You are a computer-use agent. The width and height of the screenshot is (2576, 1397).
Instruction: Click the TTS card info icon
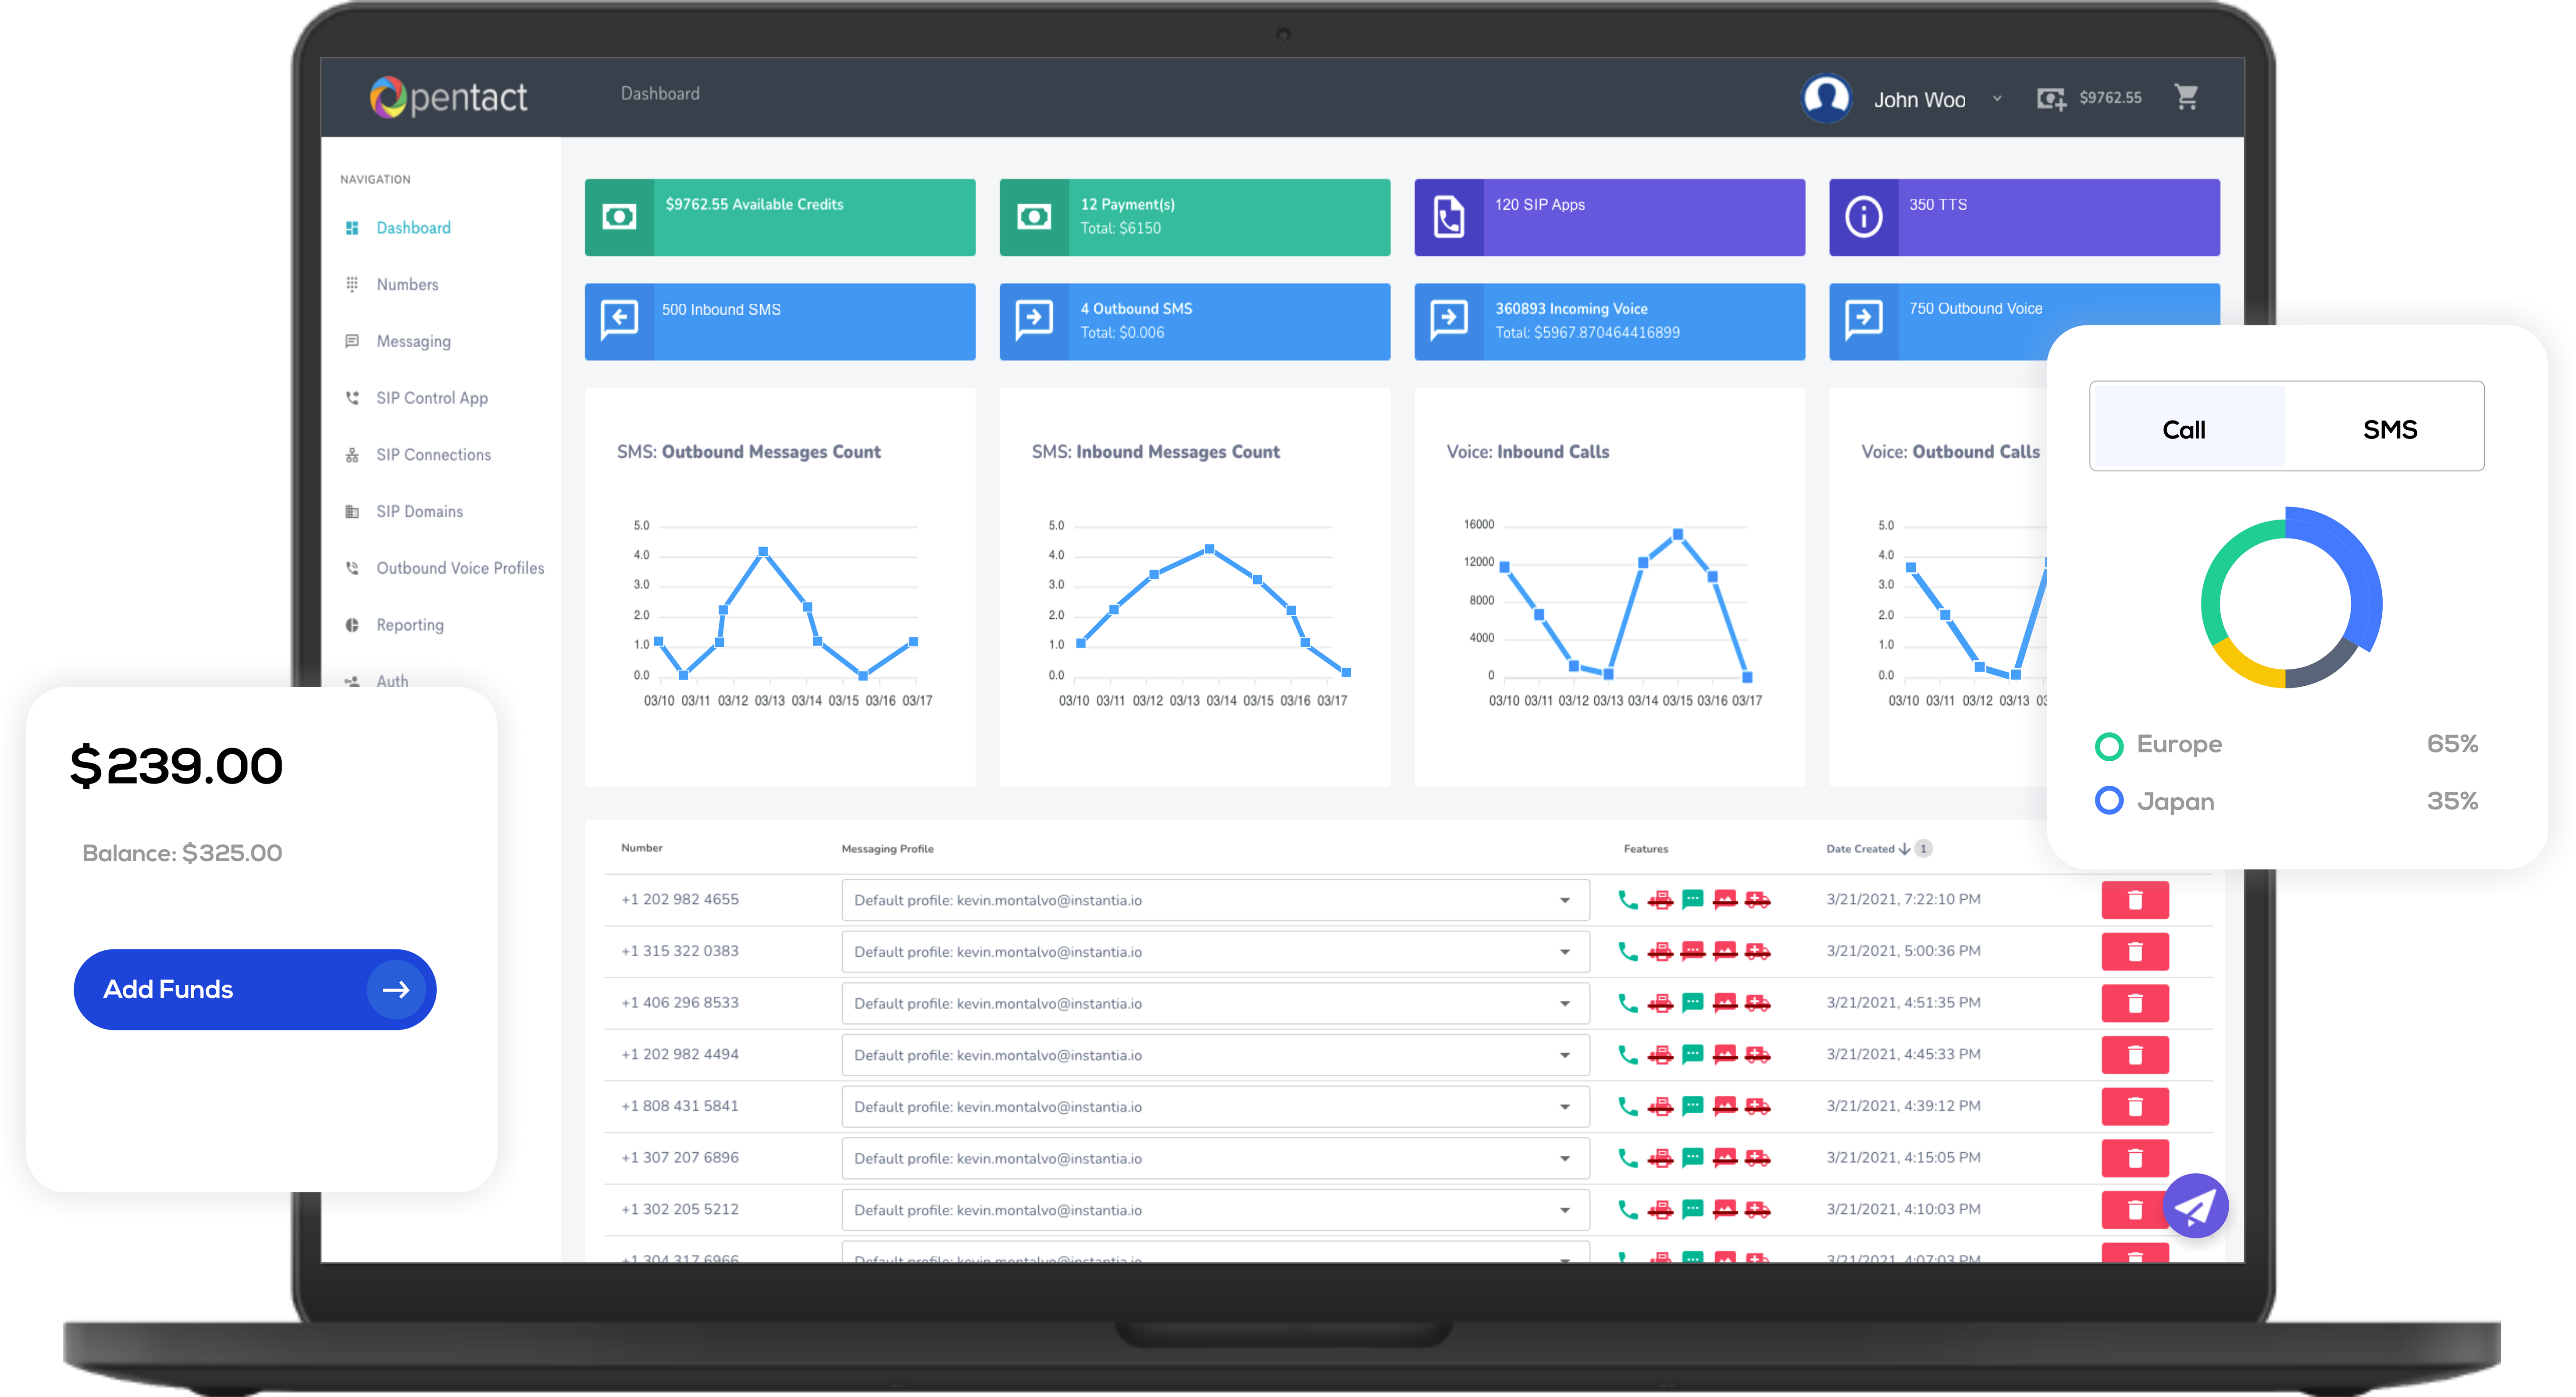click(x=1864, y=217)
